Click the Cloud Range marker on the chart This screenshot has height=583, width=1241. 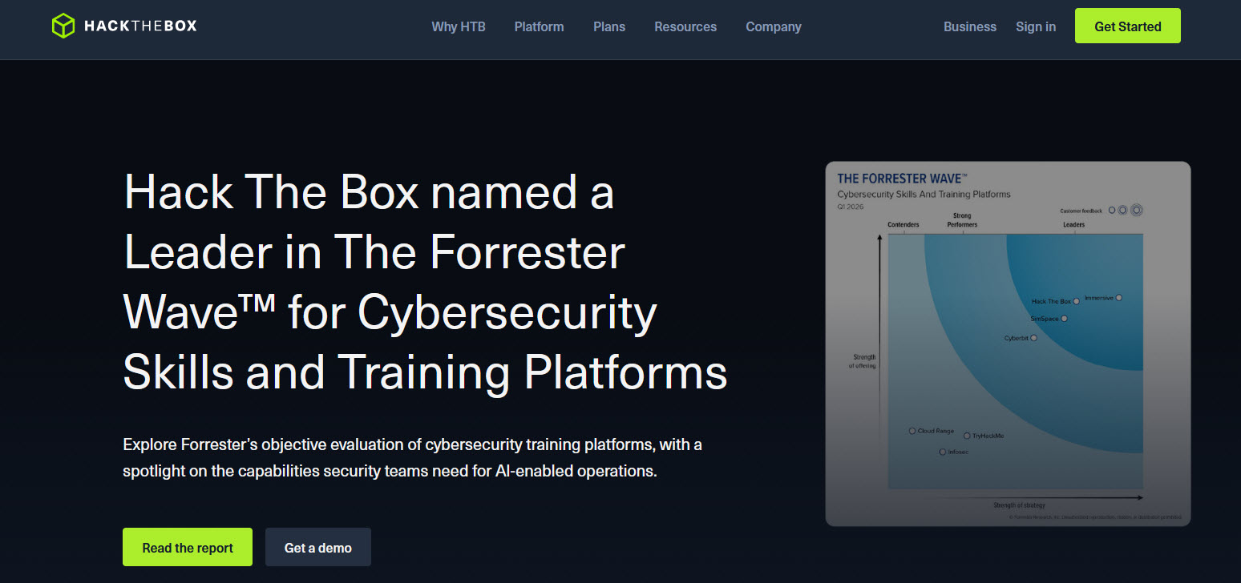[912, 431]
